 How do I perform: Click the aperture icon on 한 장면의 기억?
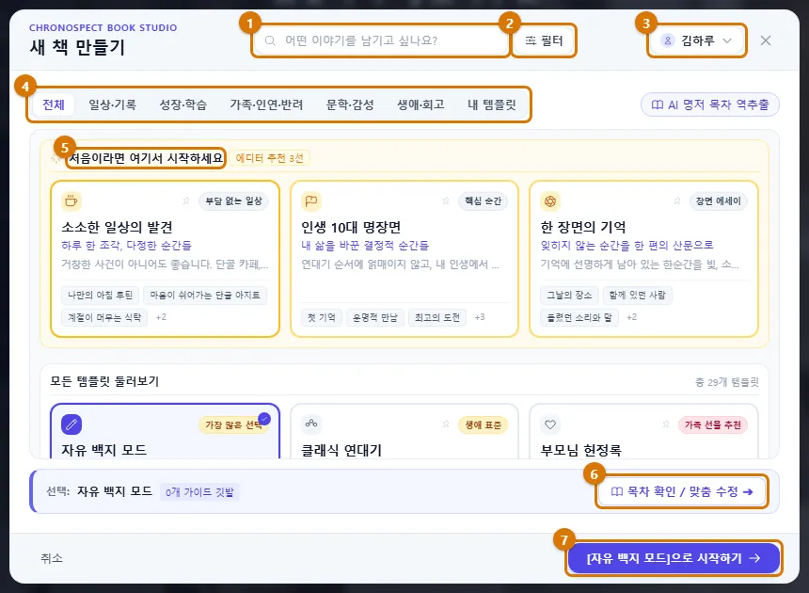coord(550,200)
